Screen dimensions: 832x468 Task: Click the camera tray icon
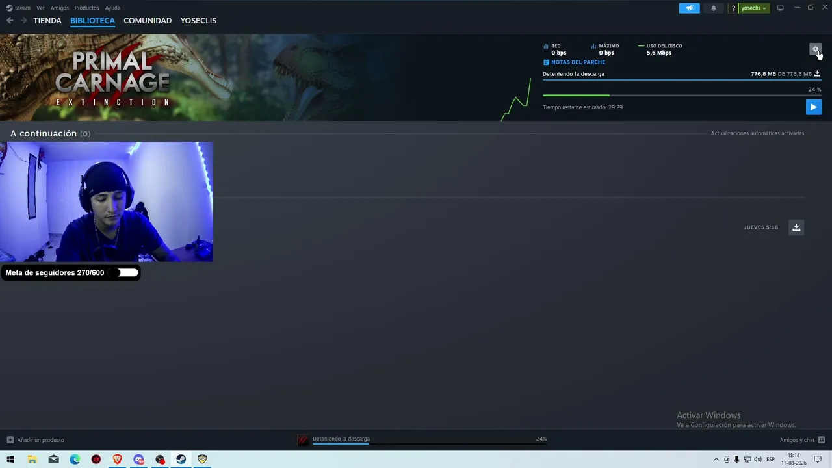coord(727,460)
